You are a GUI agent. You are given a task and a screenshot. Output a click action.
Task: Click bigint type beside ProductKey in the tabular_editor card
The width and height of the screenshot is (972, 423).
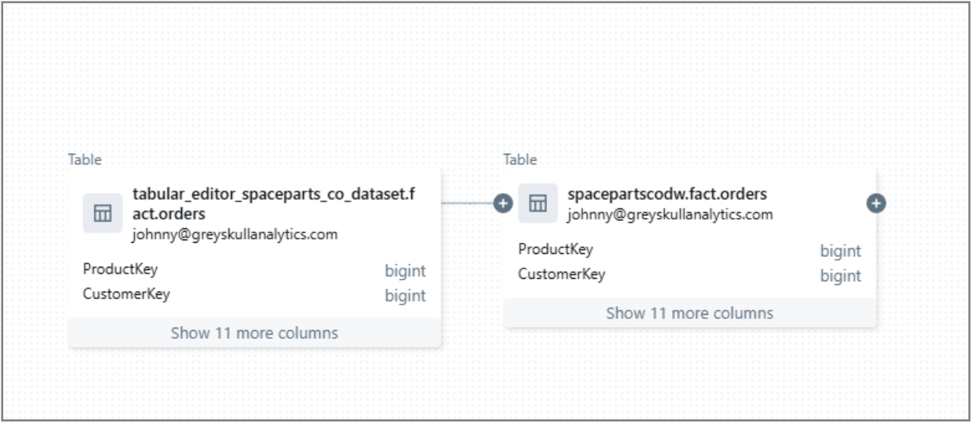405,271
